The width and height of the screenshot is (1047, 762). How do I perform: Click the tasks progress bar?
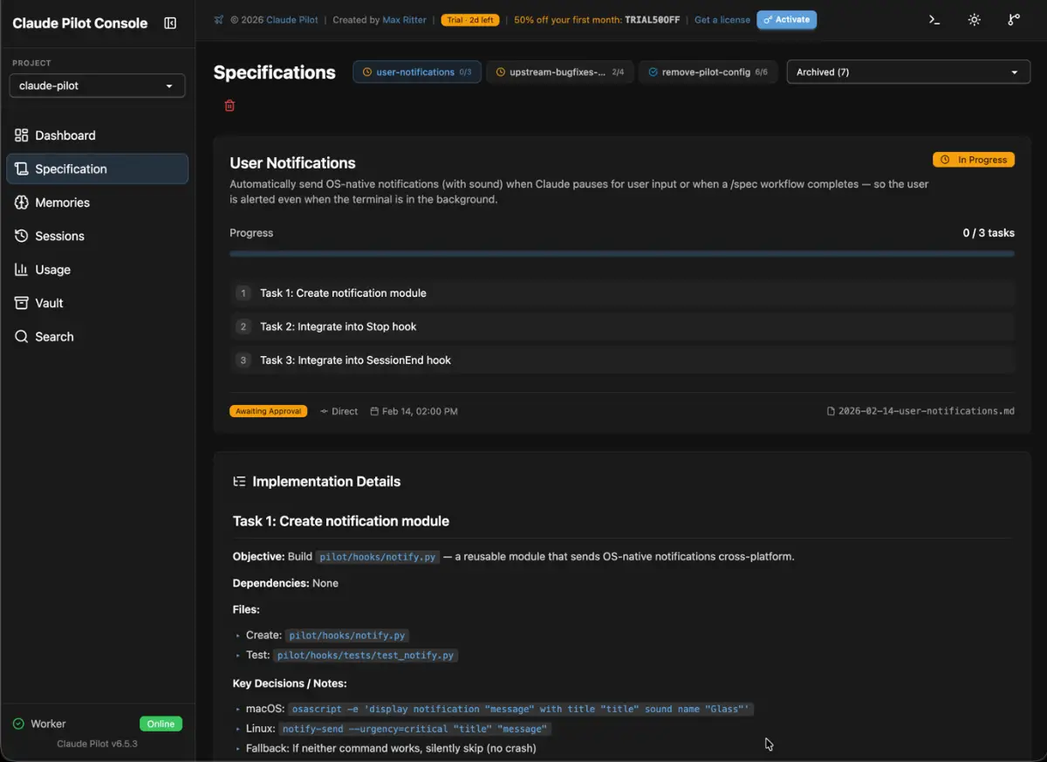[x=621, y=254]
